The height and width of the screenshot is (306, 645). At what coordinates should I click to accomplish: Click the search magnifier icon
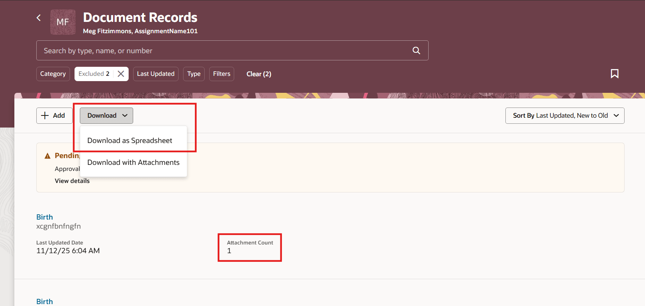(x=416, y=51)
